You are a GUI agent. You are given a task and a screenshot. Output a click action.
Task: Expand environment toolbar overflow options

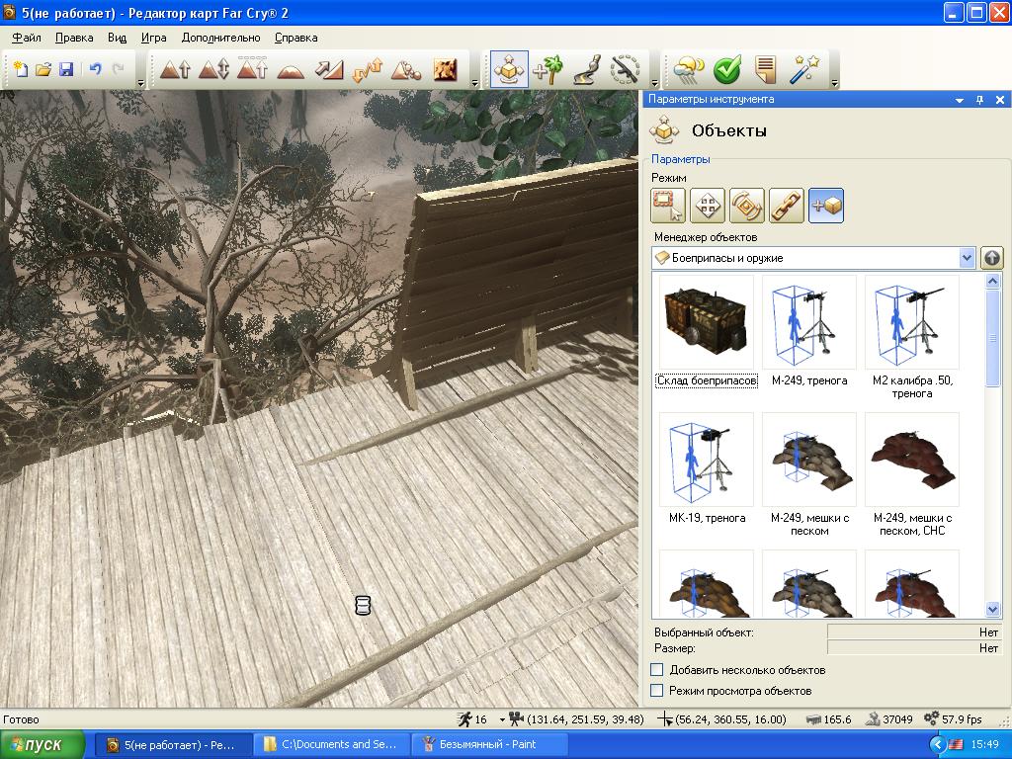(834, 83)
